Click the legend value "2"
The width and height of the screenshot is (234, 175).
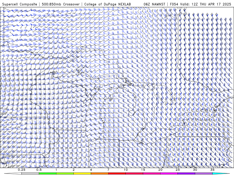click(x=74, y=170)
